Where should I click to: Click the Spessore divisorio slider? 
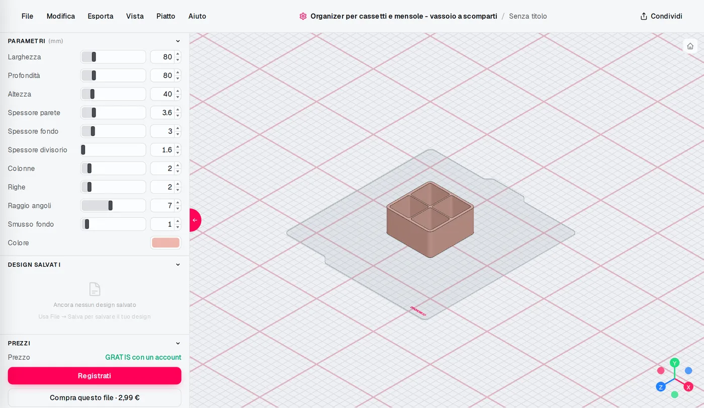(113, 150)
